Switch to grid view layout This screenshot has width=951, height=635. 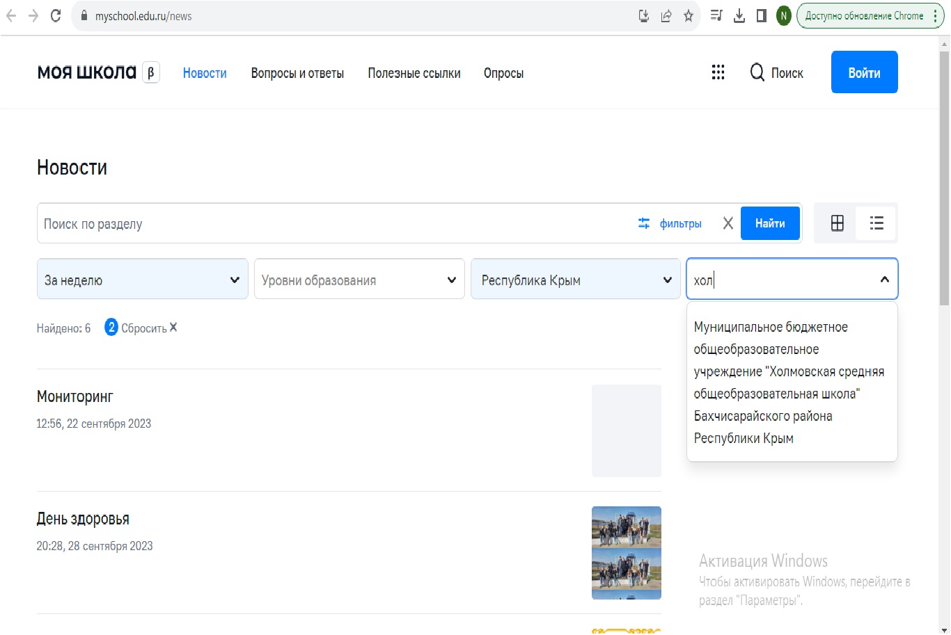point(837,223)
